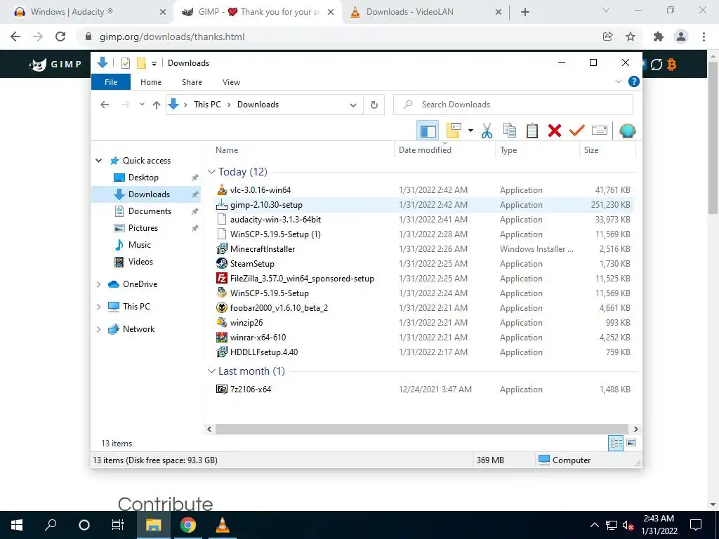Open a new Chrome tab
The width and height of the screenshot is (719, 539).
[525, 13]
